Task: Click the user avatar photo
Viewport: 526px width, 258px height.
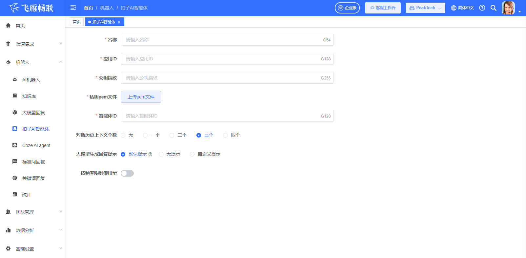Action: coord(508,8)
